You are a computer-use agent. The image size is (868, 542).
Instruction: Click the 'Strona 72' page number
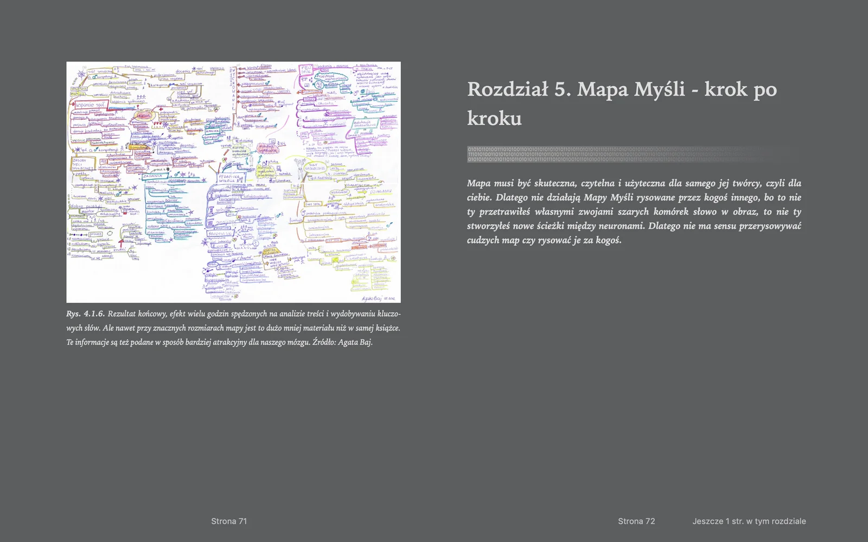[x=636, y=521]
